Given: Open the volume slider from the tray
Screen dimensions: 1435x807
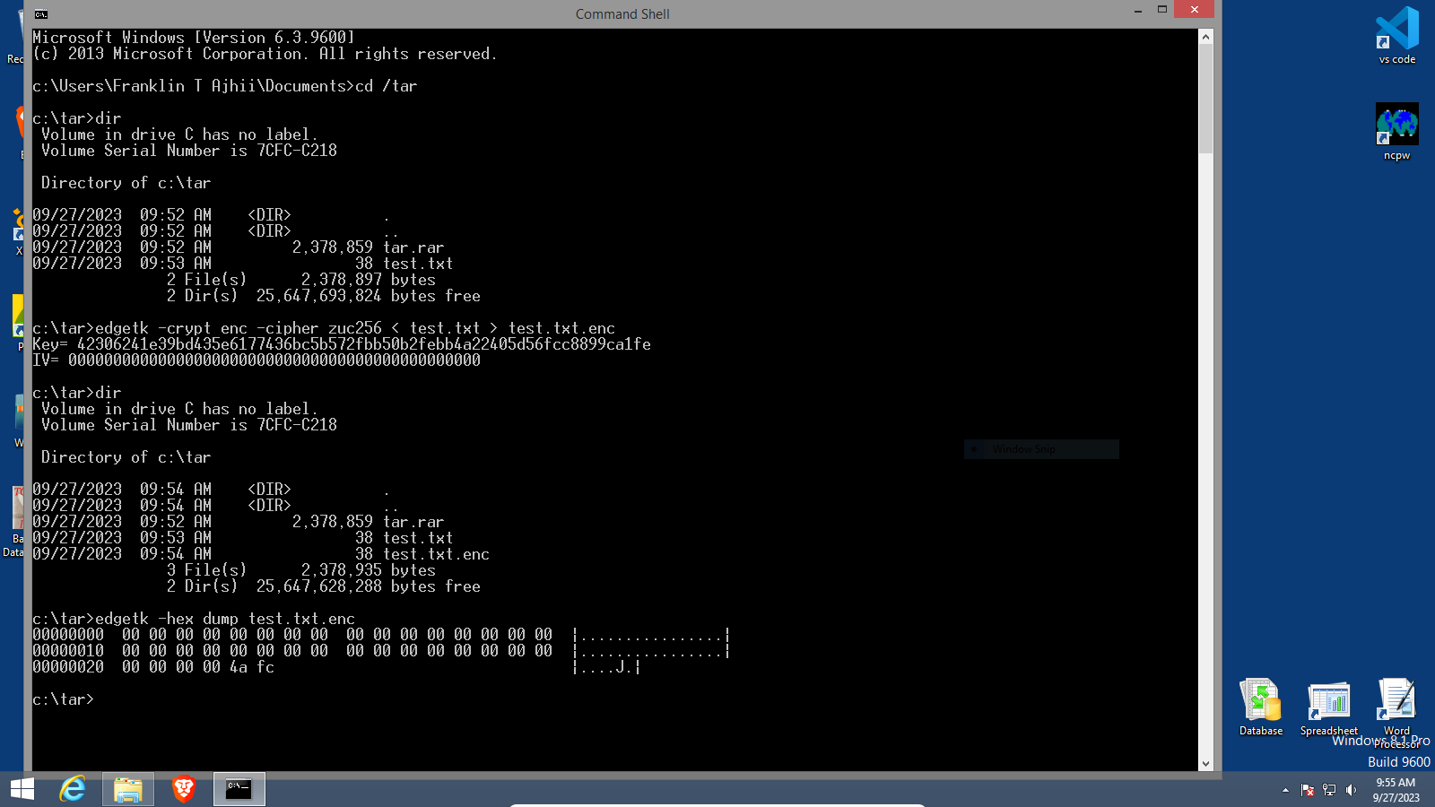Looking at the screenshot, I should (1352, 790).
